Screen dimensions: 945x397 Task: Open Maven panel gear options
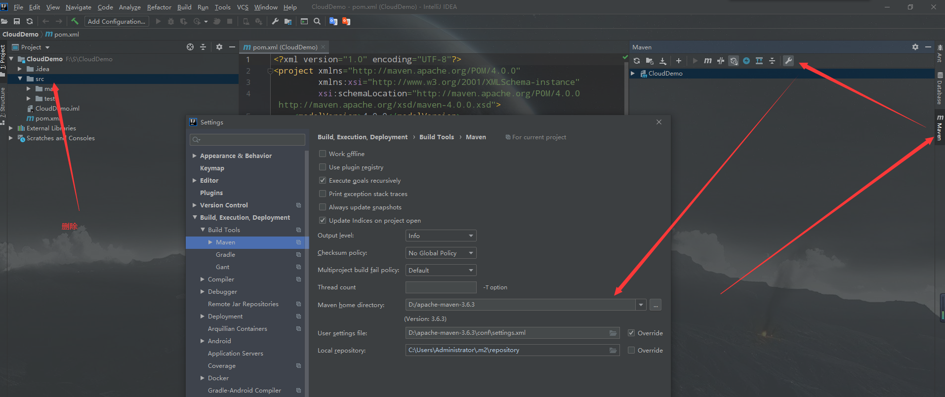[x=915, y=47]
